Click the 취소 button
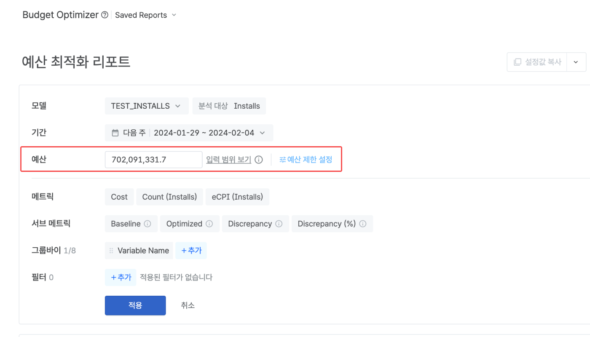 click(x=188, y=305)
